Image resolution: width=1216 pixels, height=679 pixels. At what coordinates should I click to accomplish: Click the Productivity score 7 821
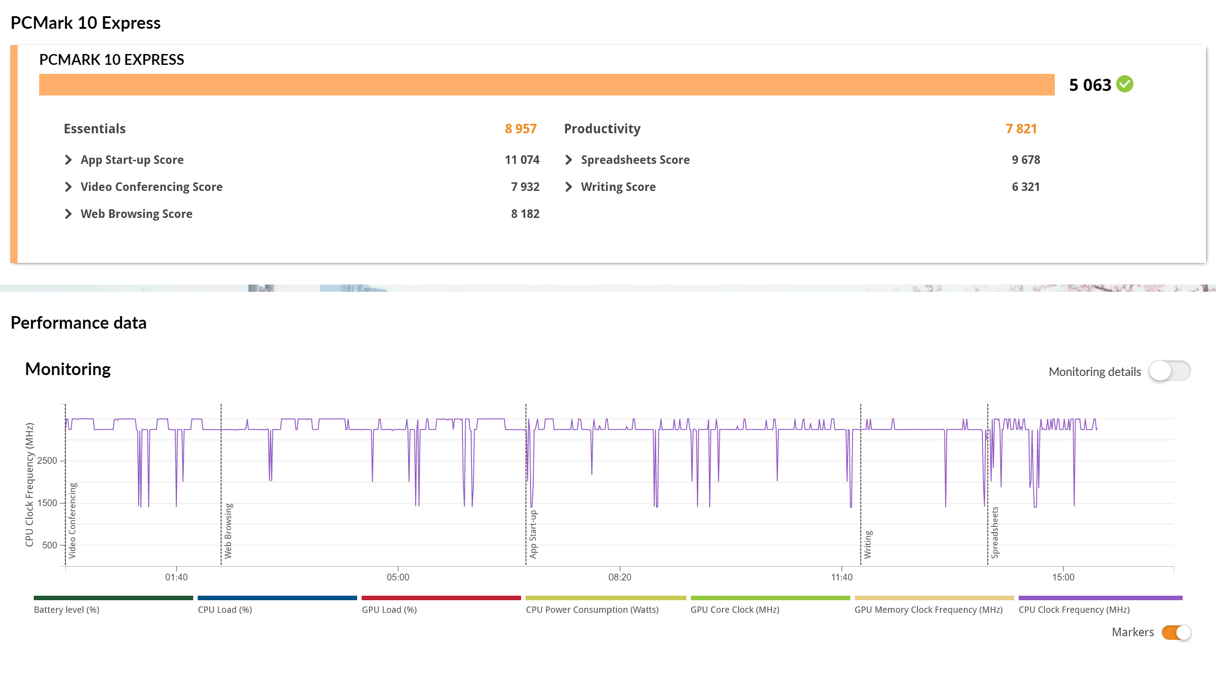(x=1021, y=128)
